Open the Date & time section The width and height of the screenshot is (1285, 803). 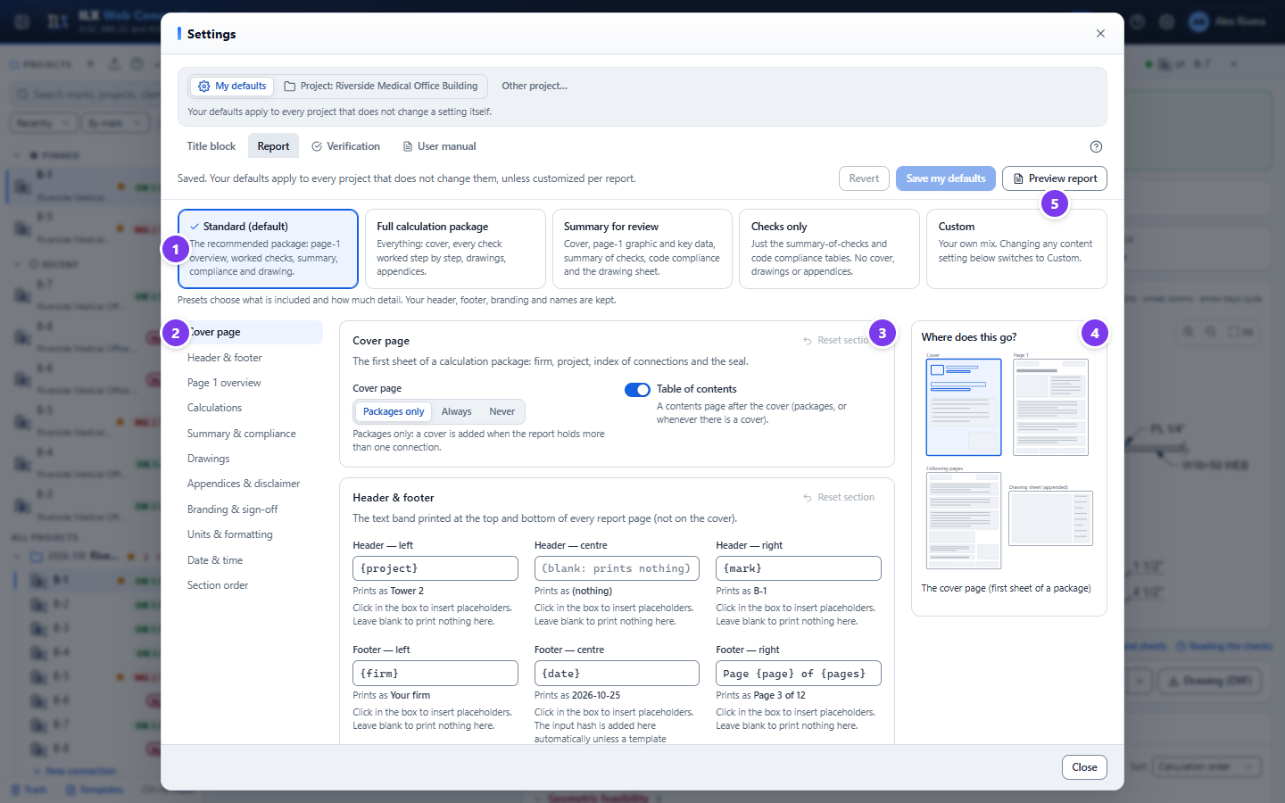click(250, 560)
